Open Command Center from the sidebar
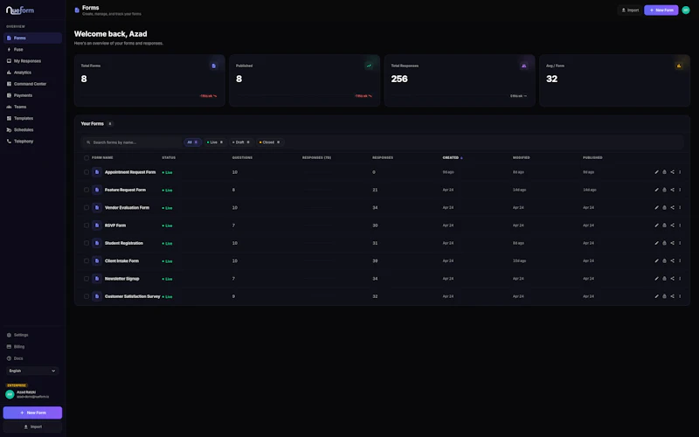Image resolution: width=699 pixels, height=437 pixels. (x=32, y=84)
